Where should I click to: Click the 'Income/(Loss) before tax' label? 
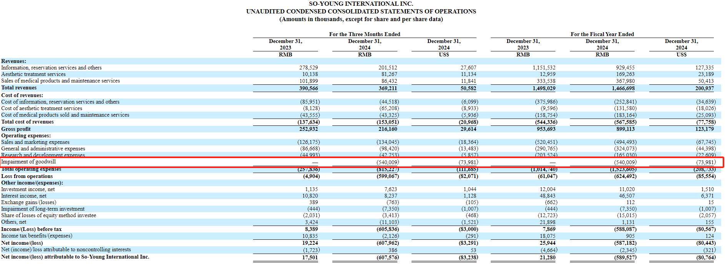pyautogui.click(x=32, y=229)
